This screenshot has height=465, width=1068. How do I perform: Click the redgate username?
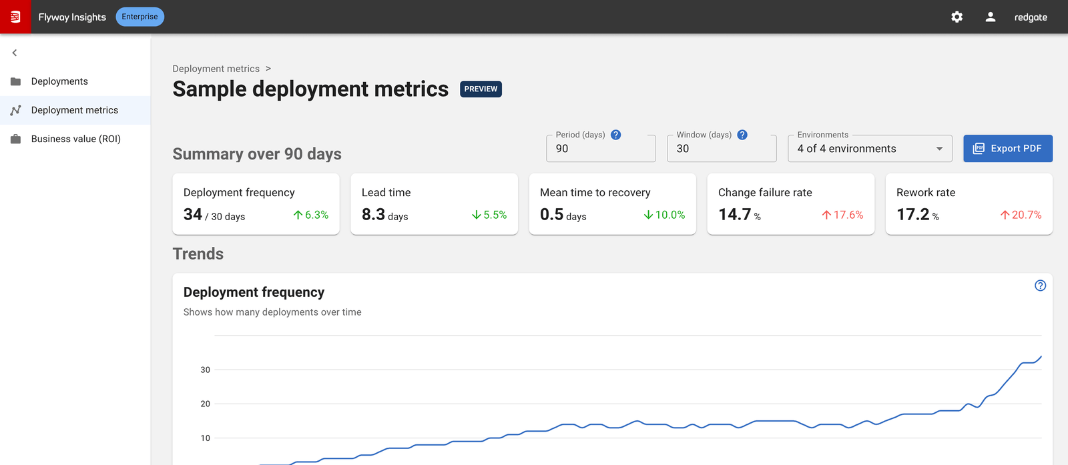[x=1031, y=17]
